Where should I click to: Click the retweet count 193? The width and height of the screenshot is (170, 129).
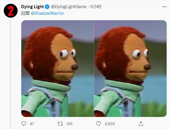click(69, 123)
